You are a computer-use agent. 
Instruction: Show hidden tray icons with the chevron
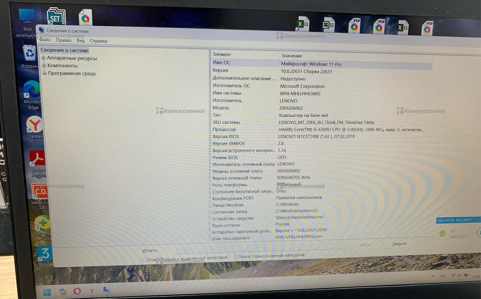click(433, 276)
